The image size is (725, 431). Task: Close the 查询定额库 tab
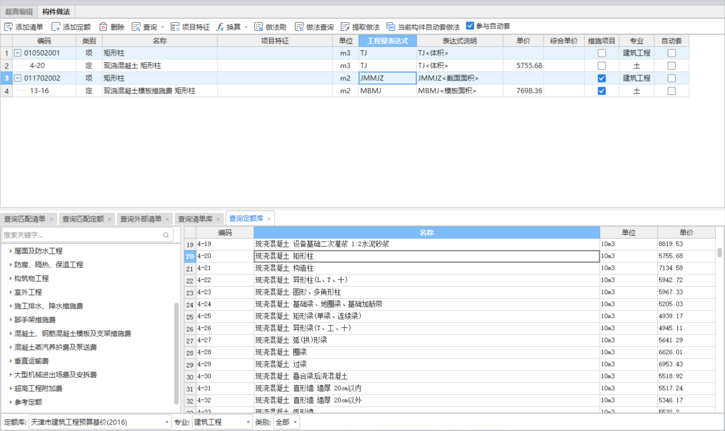pyautogui.click(x=268, y=219)
